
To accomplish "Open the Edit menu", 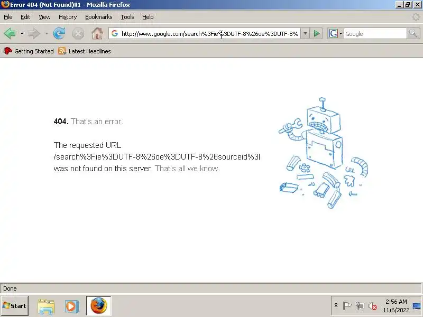I will [x=25, y=17].
